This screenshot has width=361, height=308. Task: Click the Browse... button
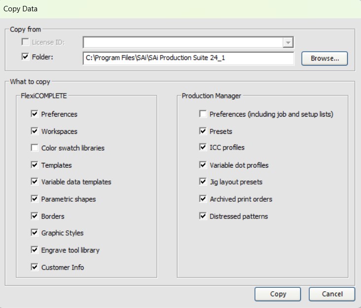(325, 59)
